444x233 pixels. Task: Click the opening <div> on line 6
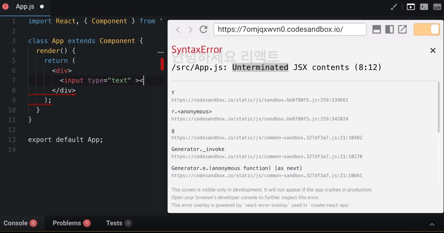[62, 71]
